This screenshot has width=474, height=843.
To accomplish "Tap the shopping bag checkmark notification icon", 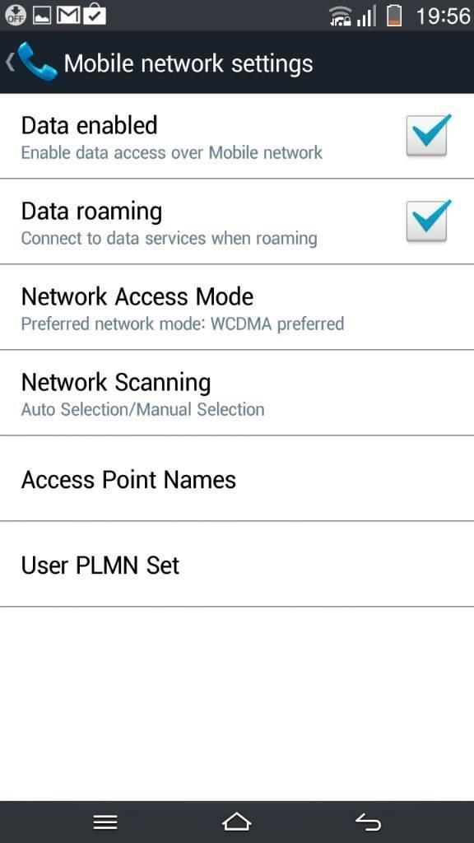I will tap(95, 14).
